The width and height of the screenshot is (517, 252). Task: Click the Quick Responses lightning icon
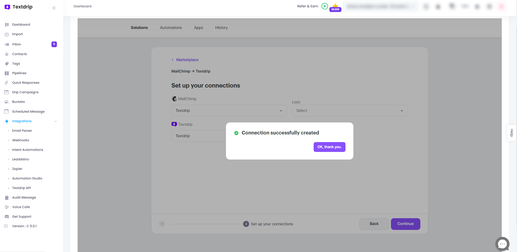7,83
